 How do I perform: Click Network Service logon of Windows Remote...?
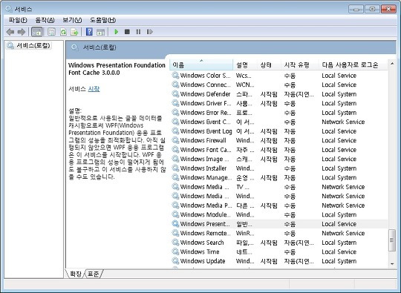click(343, 233)
